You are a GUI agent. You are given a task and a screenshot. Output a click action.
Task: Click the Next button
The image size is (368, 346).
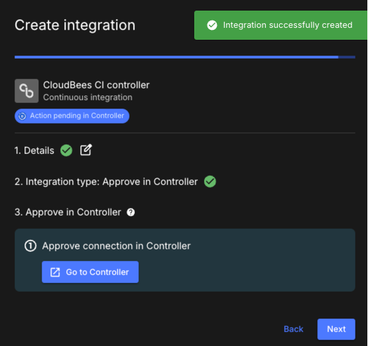pos(336,329)
